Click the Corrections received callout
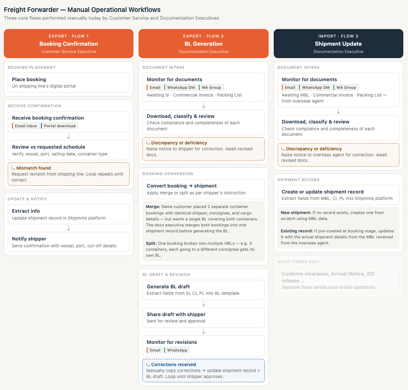The height and width of the screenshot is (390, 408). 203,370
